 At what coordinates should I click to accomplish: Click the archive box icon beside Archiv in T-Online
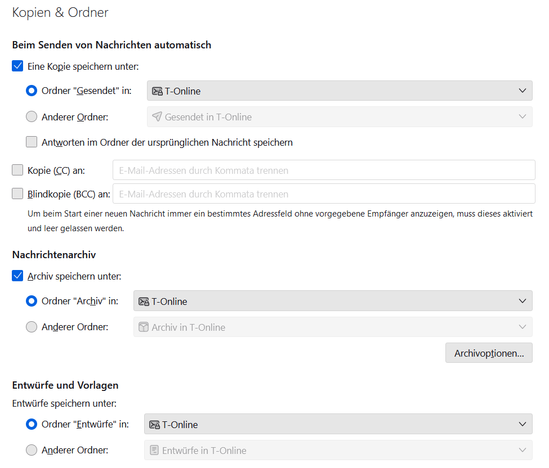(144, 327)
